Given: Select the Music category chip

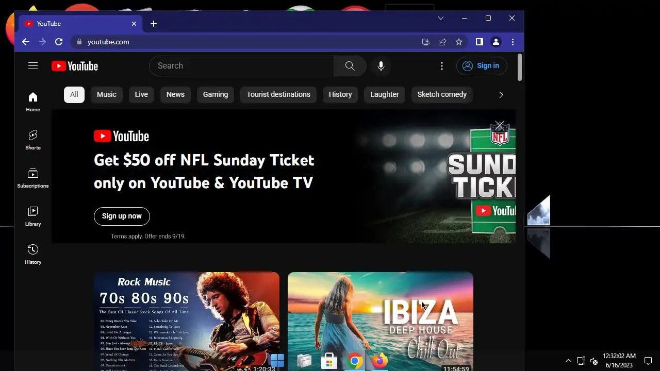Looking at the screenshot, I should click(107, 94).
